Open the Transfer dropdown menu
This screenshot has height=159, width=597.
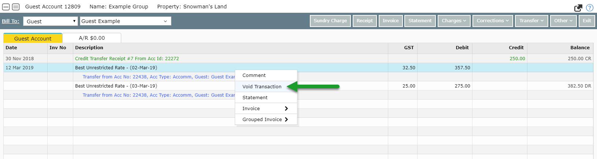click(x=531, y=21)
